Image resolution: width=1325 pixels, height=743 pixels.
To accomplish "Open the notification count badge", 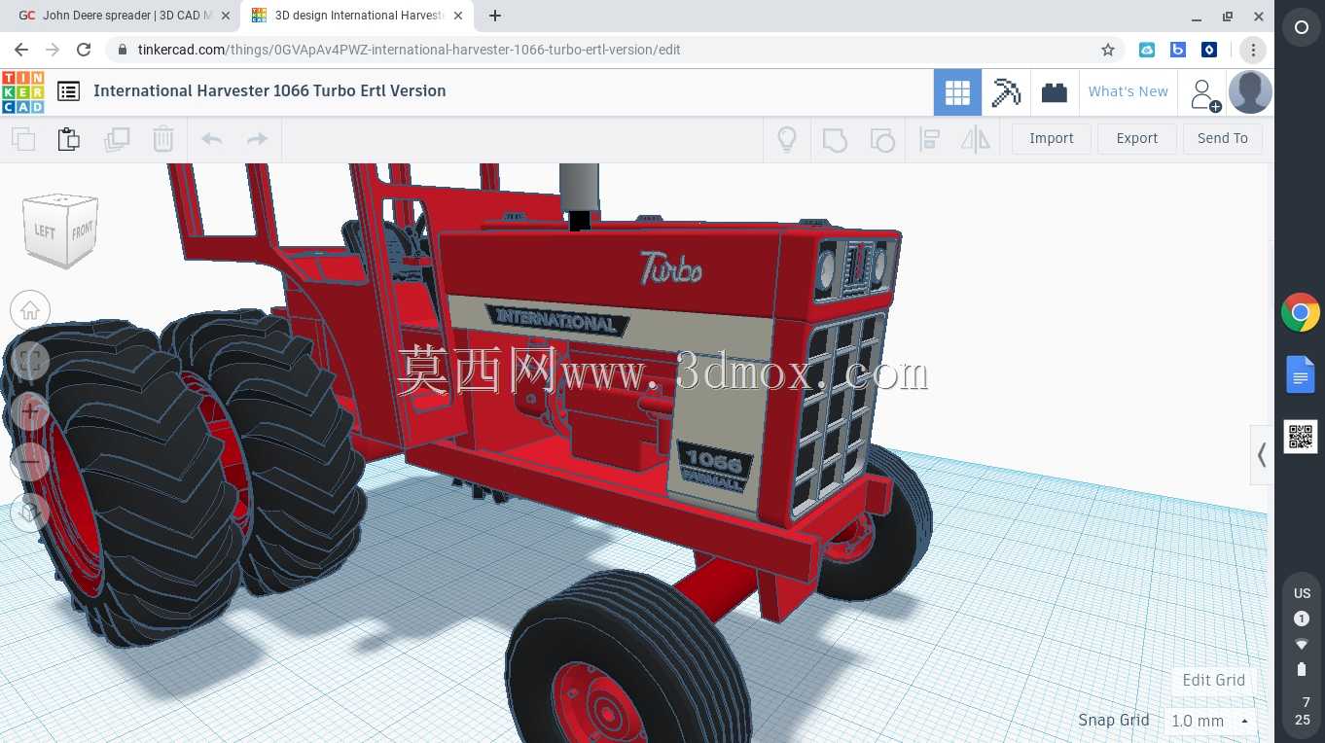I will coord(1302,619).
